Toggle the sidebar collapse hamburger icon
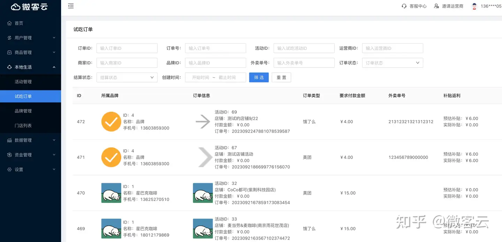Image resolution: width=502 pixels, height=242 pixels. pos(71,6)
